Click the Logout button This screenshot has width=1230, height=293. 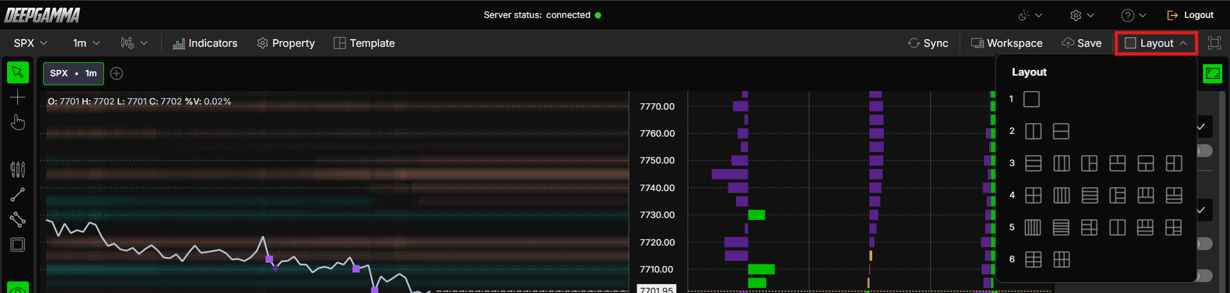pos(1190,15)
